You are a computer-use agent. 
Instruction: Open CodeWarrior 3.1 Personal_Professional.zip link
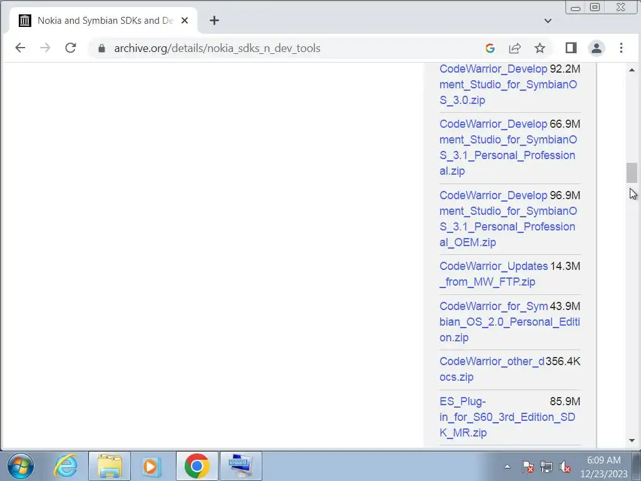coord(508,147)
